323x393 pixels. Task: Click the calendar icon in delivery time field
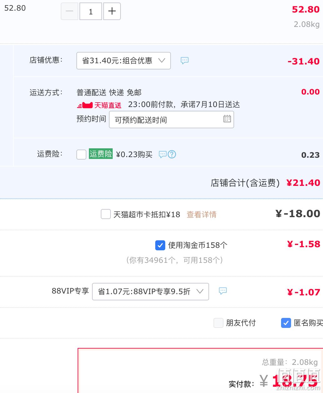click(227, 119)
